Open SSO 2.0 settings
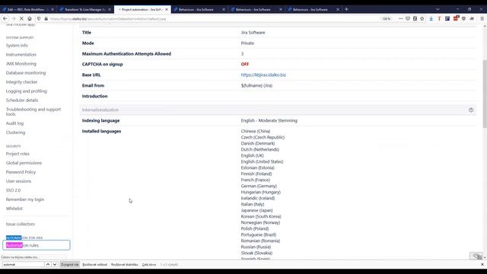Viewport: 487px width, 274px height. [13, 190]
